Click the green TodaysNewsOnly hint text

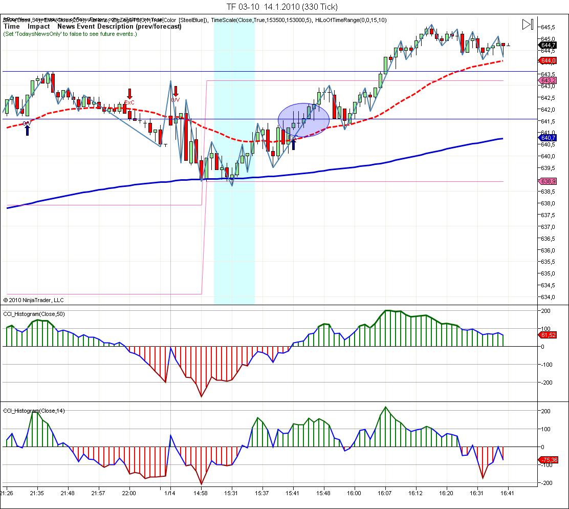70,34
